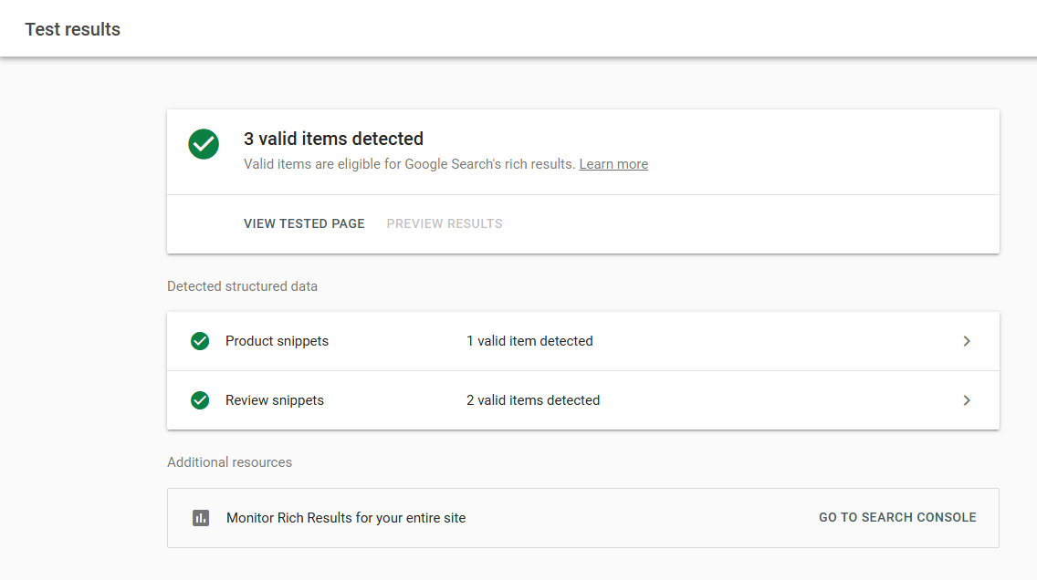Image resolution: width=1037 pixels, height=580 pixels.
Task: Expand Product snippets using its chevron arrow
Action: click(967, 341)
